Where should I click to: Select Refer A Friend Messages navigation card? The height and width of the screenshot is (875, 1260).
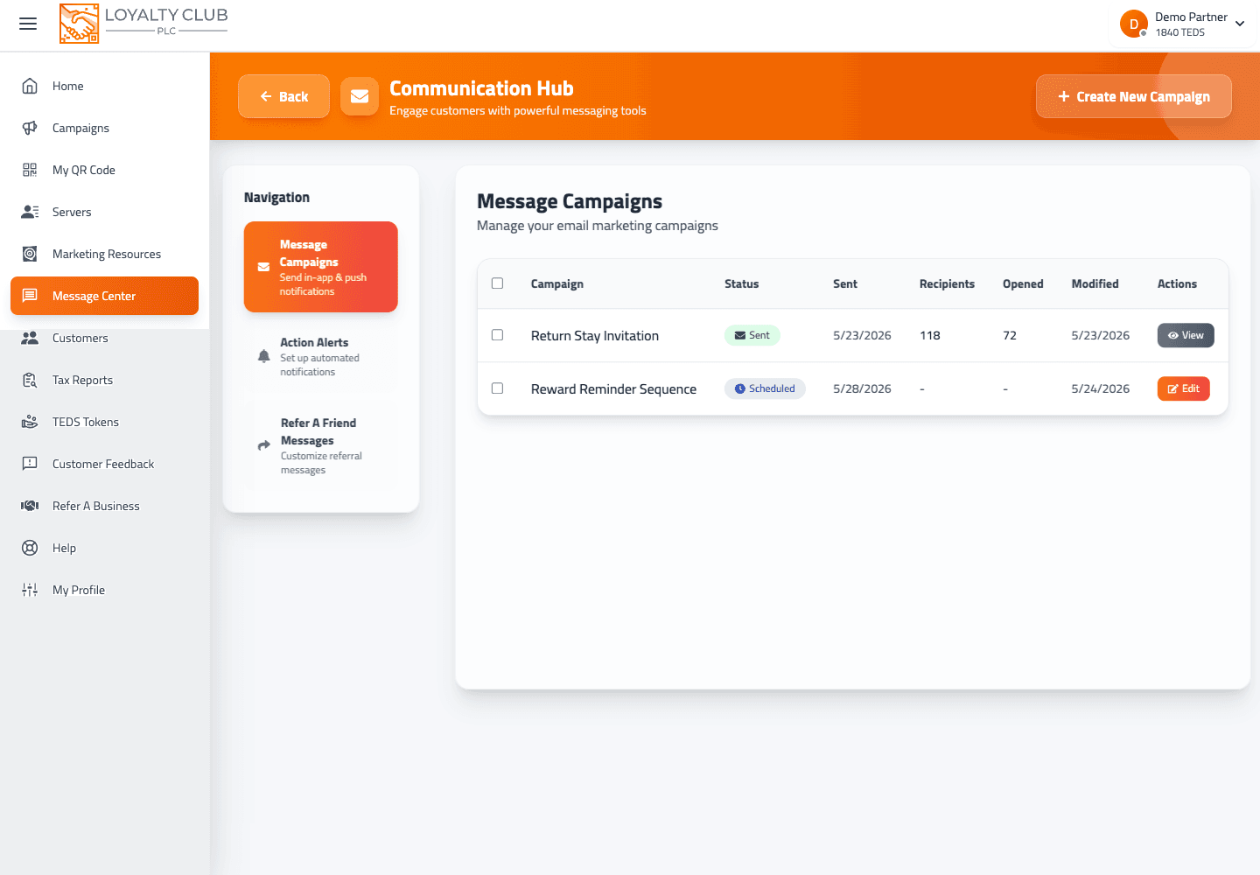pyautogui.click(x=321, y=445)
